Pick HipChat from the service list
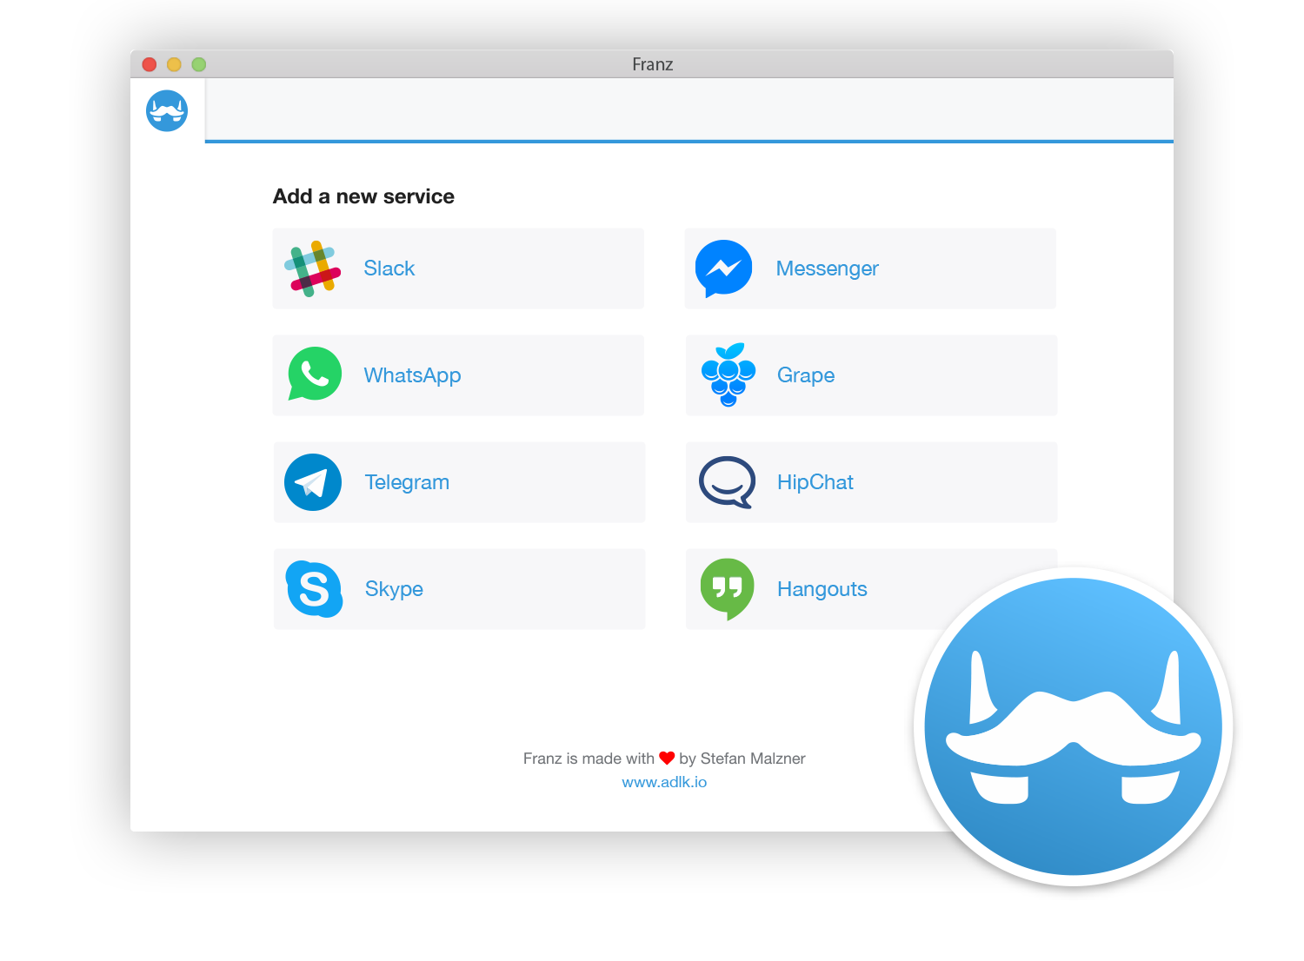The image size is (1304, 961). [x=871, y=482]
